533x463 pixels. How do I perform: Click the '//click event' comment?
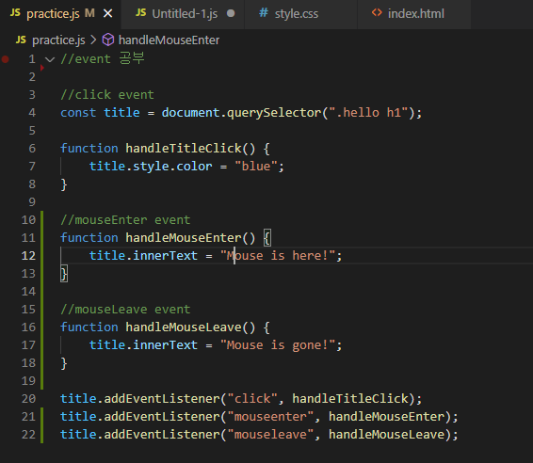[107, 95]
